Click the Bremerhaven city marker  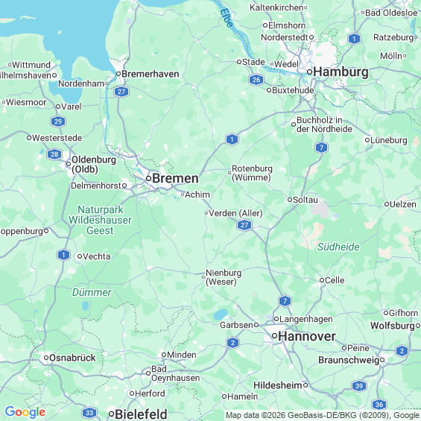pyautogui.click(x=118, y=74)
